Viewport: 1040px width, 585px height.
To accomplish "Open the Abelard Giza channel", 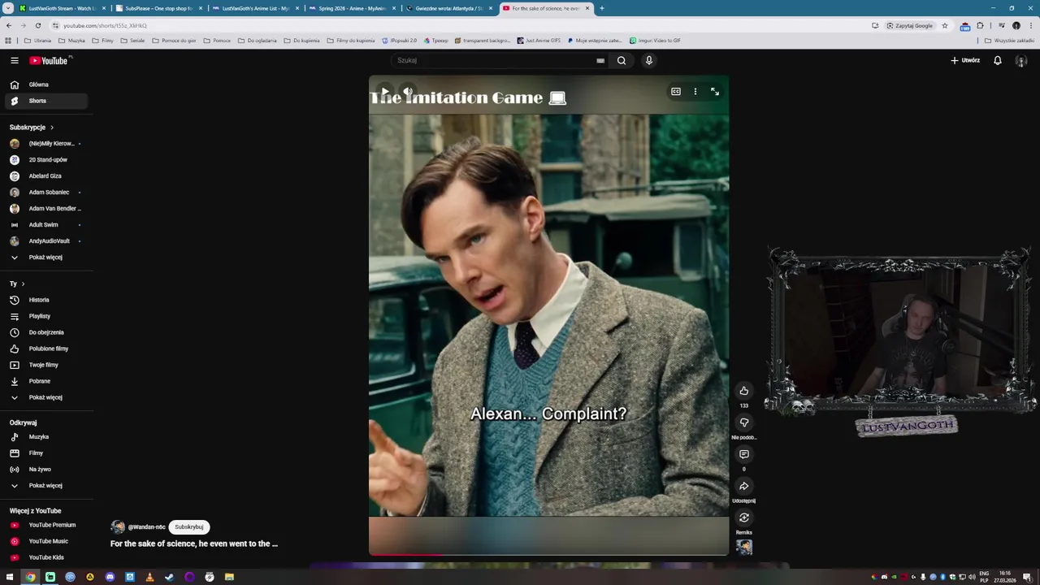I will pyautogui.click(x=46, y=176).
